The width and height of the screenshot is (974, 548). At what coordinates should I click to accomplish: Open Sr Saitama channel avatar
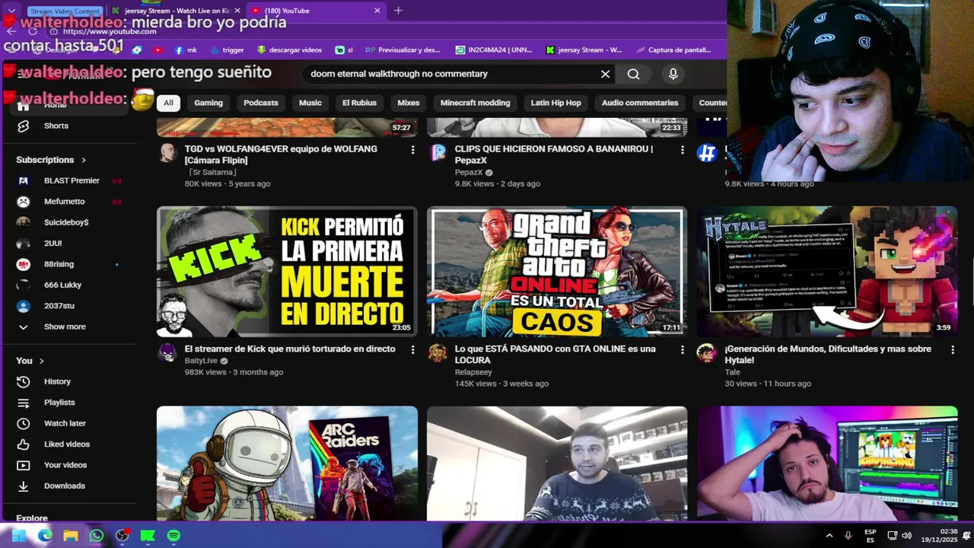click(167, 152)
